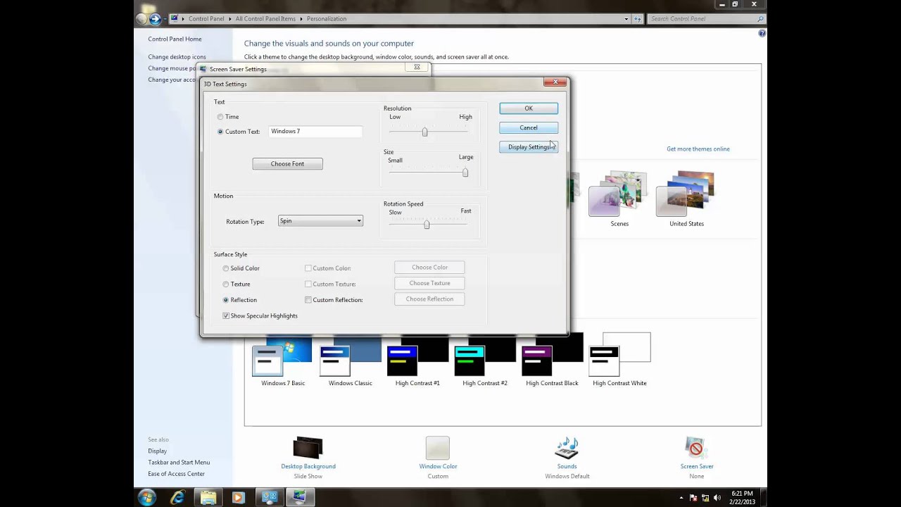Image resolution: width=901 pixels, height=507 pixels.
Task: Click Control Panel in the breadcrumb
Action: click(x=206, y=19)
